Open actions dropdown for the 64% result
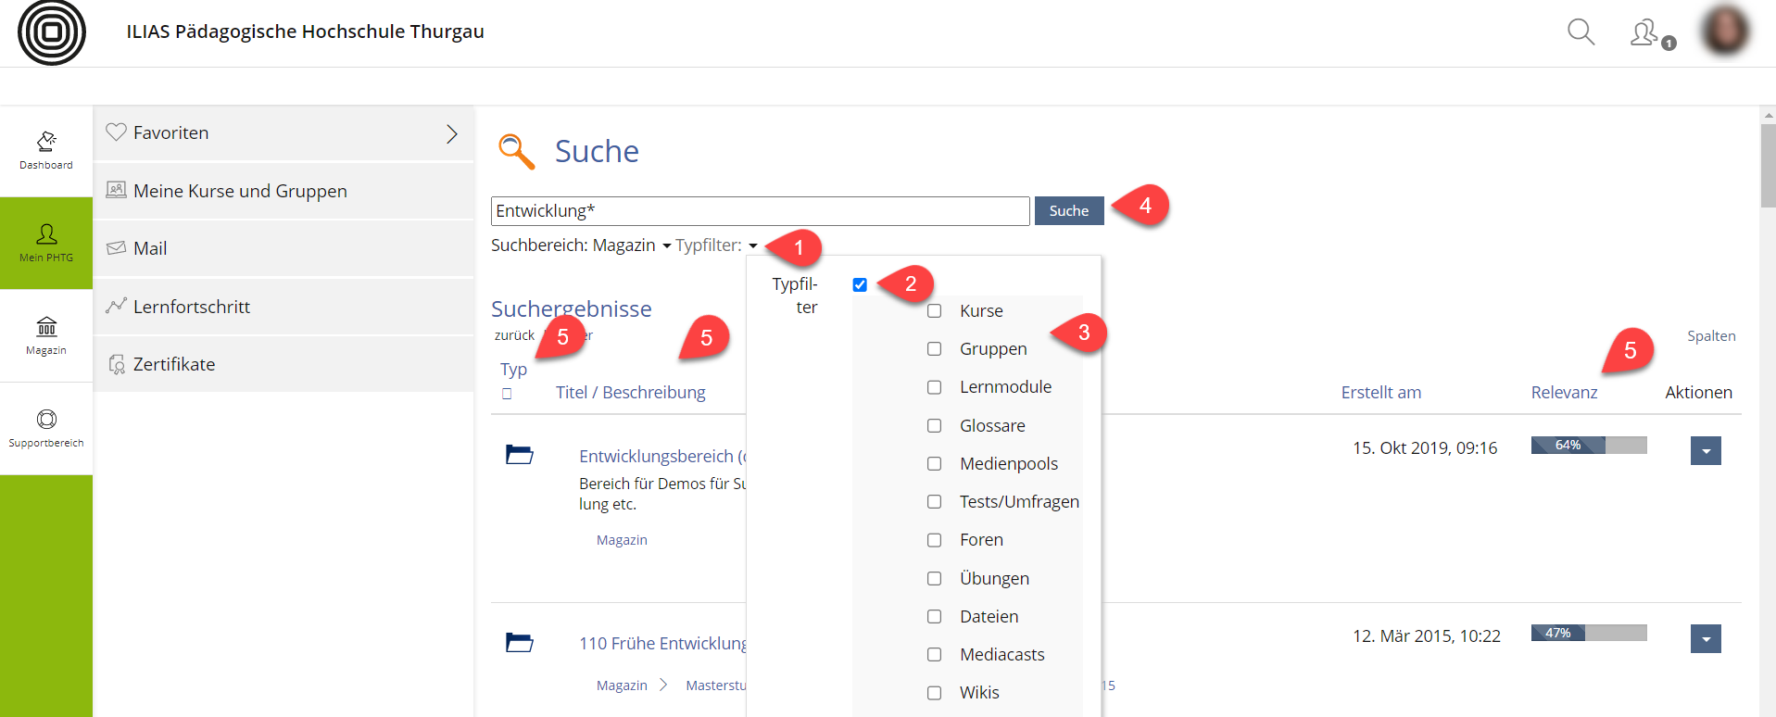Screen dimensions: 1776x717 (x=1705, y=451)
